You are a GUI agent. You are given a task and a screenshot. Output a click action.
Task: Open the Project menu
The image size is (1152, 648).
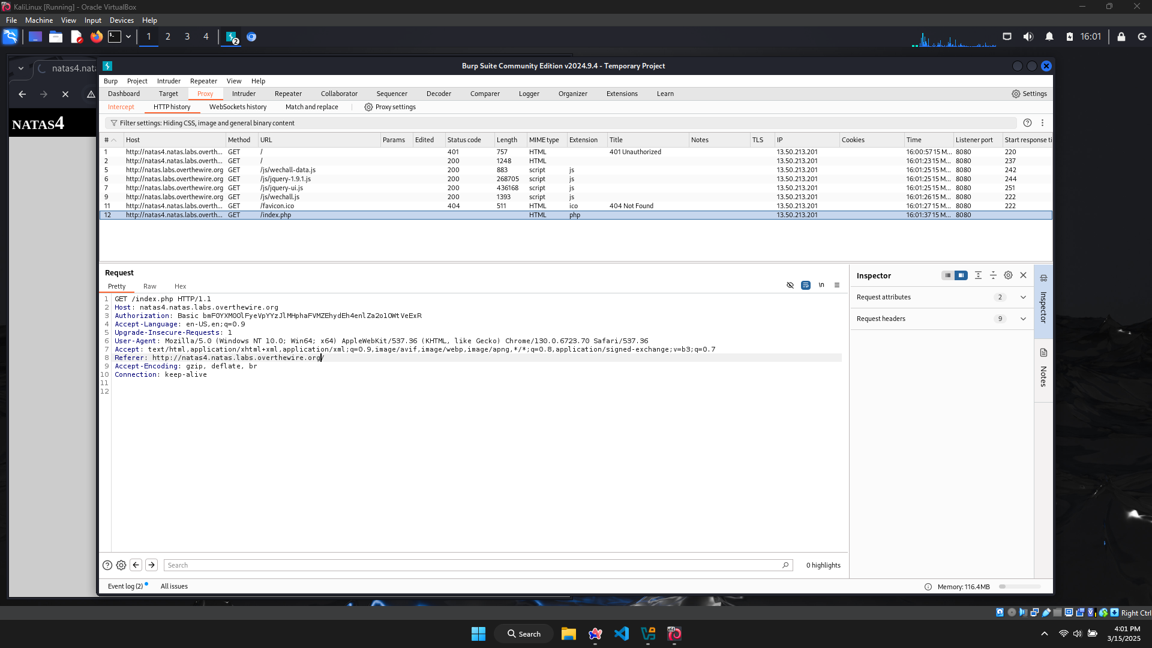coord(137,81)
